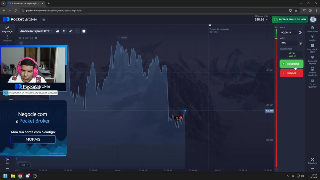Image resolution: width=320 pixels, height=180 pixels.
Task: Open Chrome profile icon
Action: point(310,10)
